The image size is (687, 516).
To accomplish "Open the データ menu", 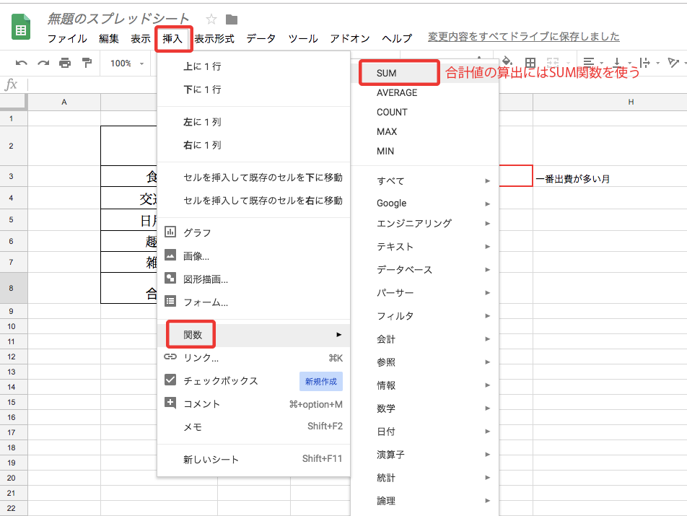I will pos(261,38).
